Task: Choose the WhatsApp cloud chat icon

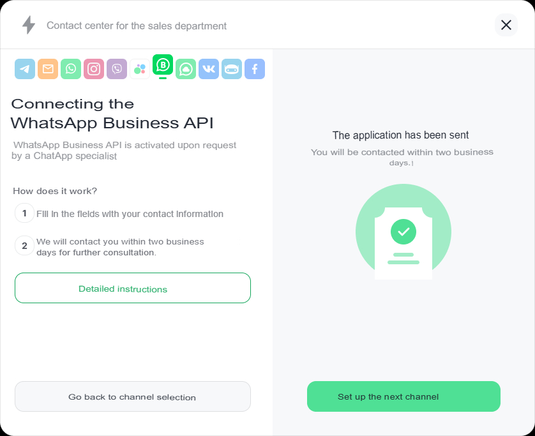Action: tap(186, 69)
